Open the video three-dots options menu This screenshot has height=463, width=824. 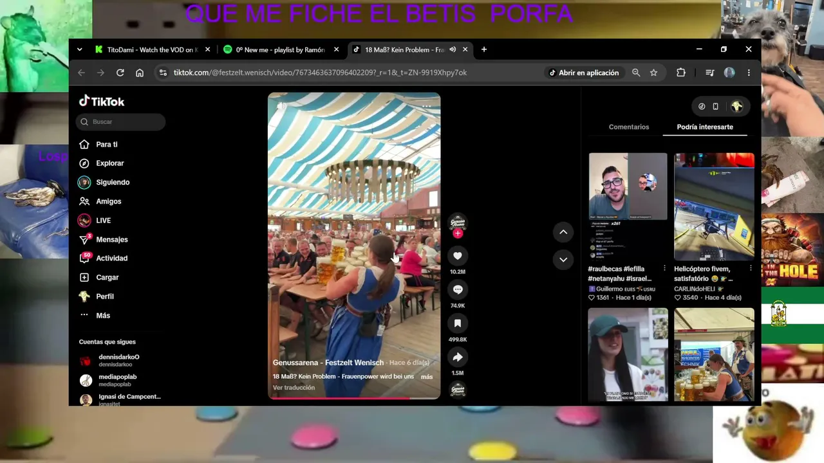pos(427,106)
